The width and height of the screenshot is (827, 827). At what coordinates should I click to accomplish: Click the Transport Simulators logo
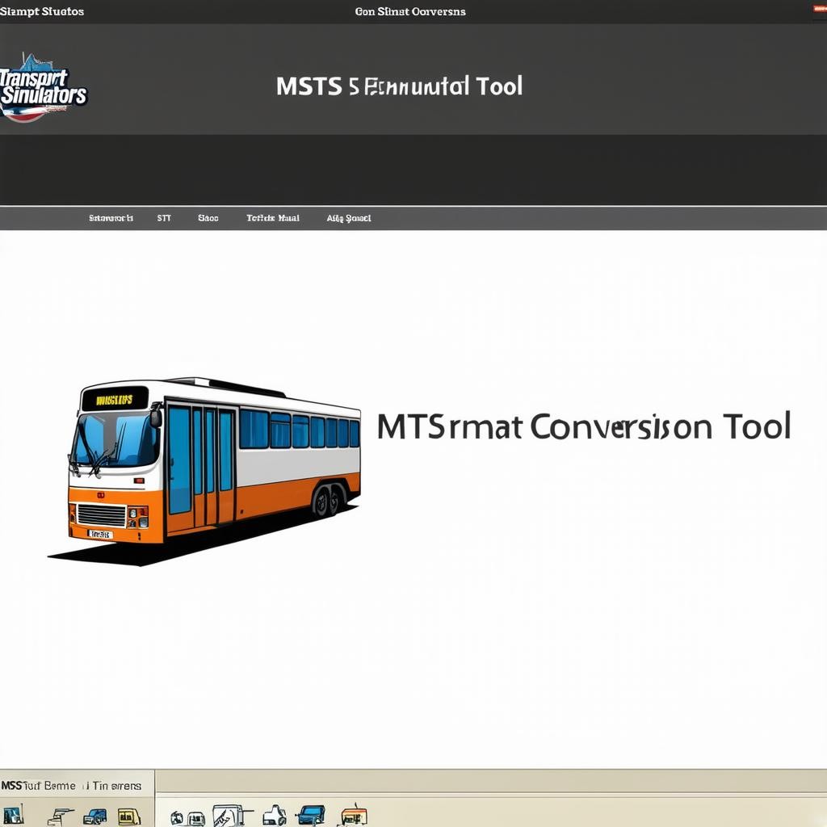[44, 89]
